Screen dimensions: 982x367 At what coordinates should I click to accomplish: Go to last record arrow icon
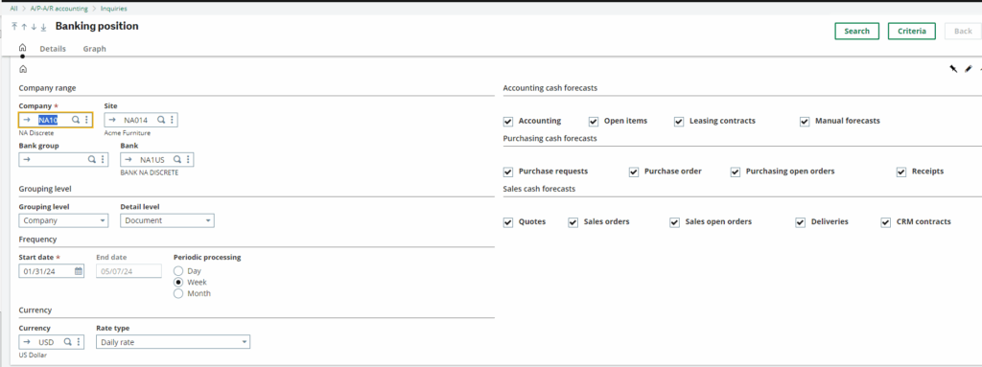44,27
